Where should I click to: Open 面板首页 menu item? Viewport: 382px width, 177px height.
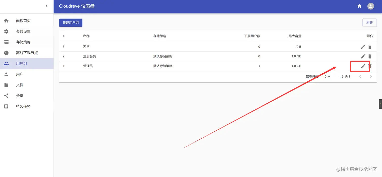click(x=27, y=21)
